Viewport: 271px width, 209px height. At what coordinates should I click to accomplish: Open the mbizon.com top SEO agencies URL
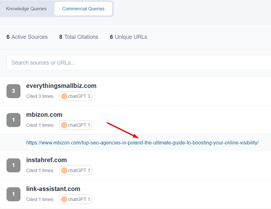point(142,143)
